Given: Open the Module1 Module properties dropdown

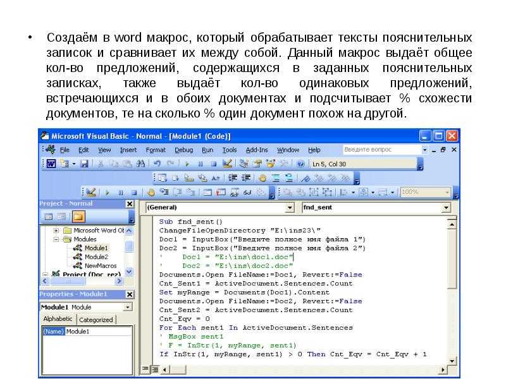Looking at the screenshot, I should point(128,307).
